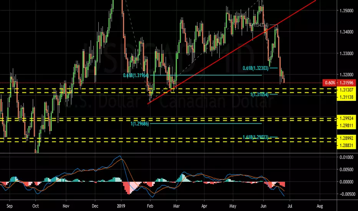Select the 1.28831 yellow price label
The height and width of the screenshot is (211, 358).
tap(346, 145)
